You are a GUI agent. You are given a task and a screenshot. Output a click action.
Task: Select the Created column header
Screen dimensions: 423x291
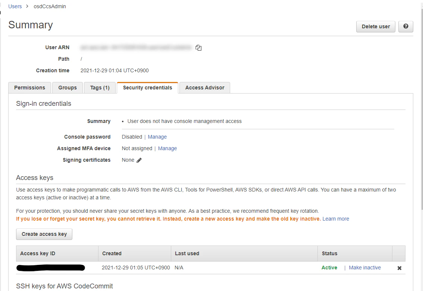coord(135,253)
